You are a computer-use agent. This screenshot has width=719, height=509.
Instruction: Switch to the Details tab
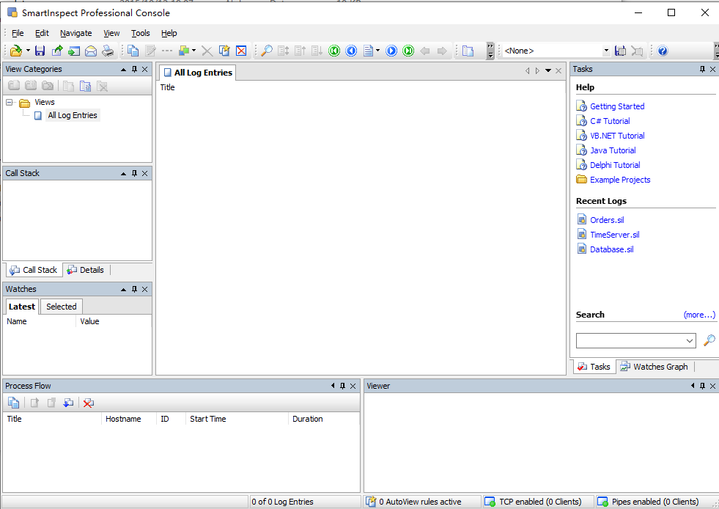pyautogui.click(x=86, y=270)
